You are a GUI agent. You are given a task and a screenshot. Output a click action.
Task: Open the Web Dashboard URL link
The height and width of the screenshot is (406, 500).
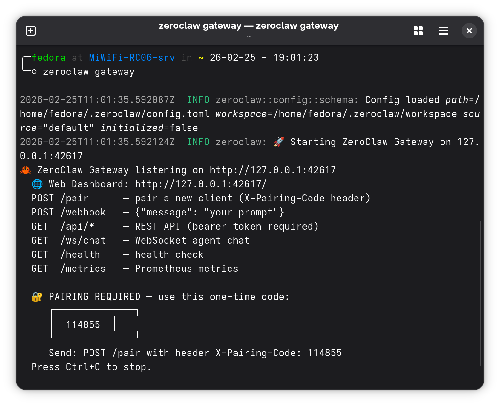point(200,184)
